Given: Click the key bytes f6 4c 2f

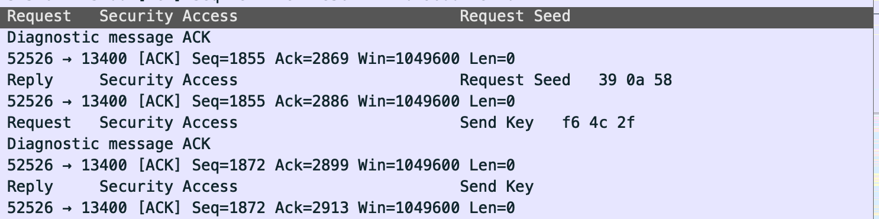Looking at the screenshot, I should (x=599, y=123).
